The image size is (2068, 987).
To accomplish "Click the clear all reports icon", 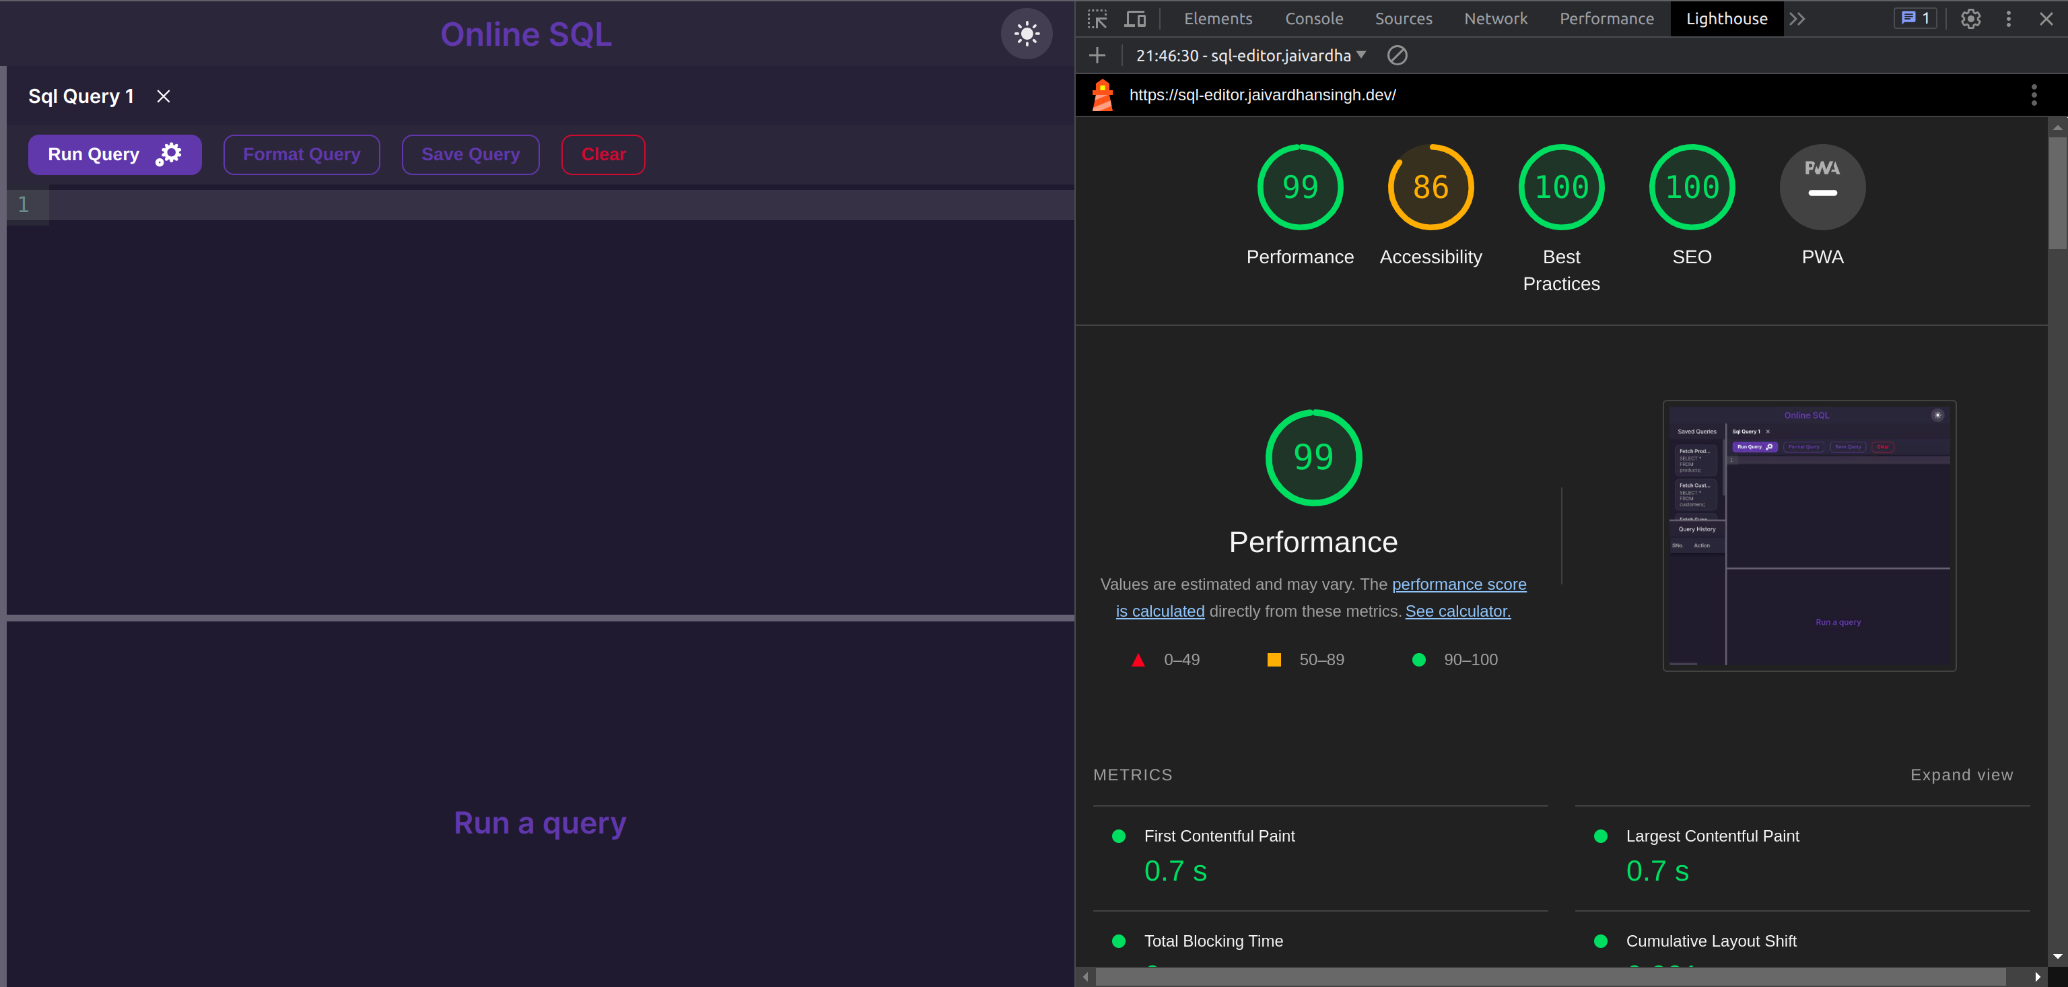I will tap(1397, 55).
